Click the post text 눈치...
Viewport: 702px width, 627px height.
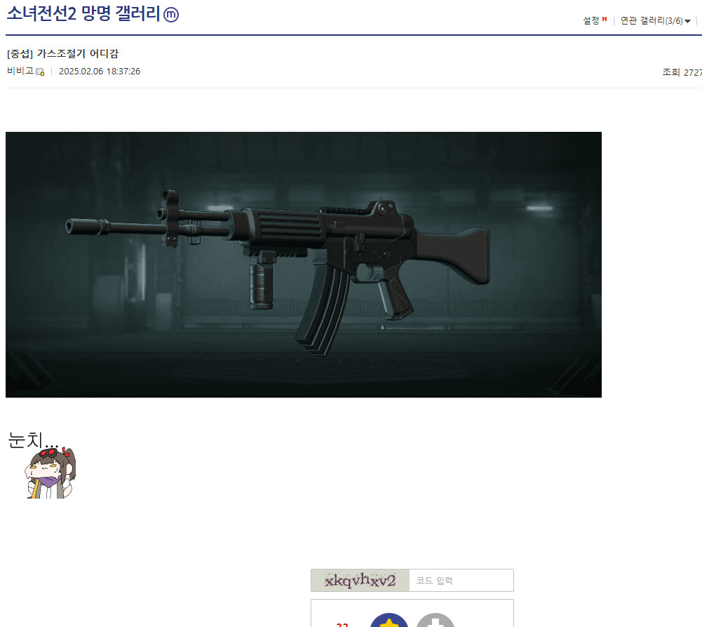[33, 440]
